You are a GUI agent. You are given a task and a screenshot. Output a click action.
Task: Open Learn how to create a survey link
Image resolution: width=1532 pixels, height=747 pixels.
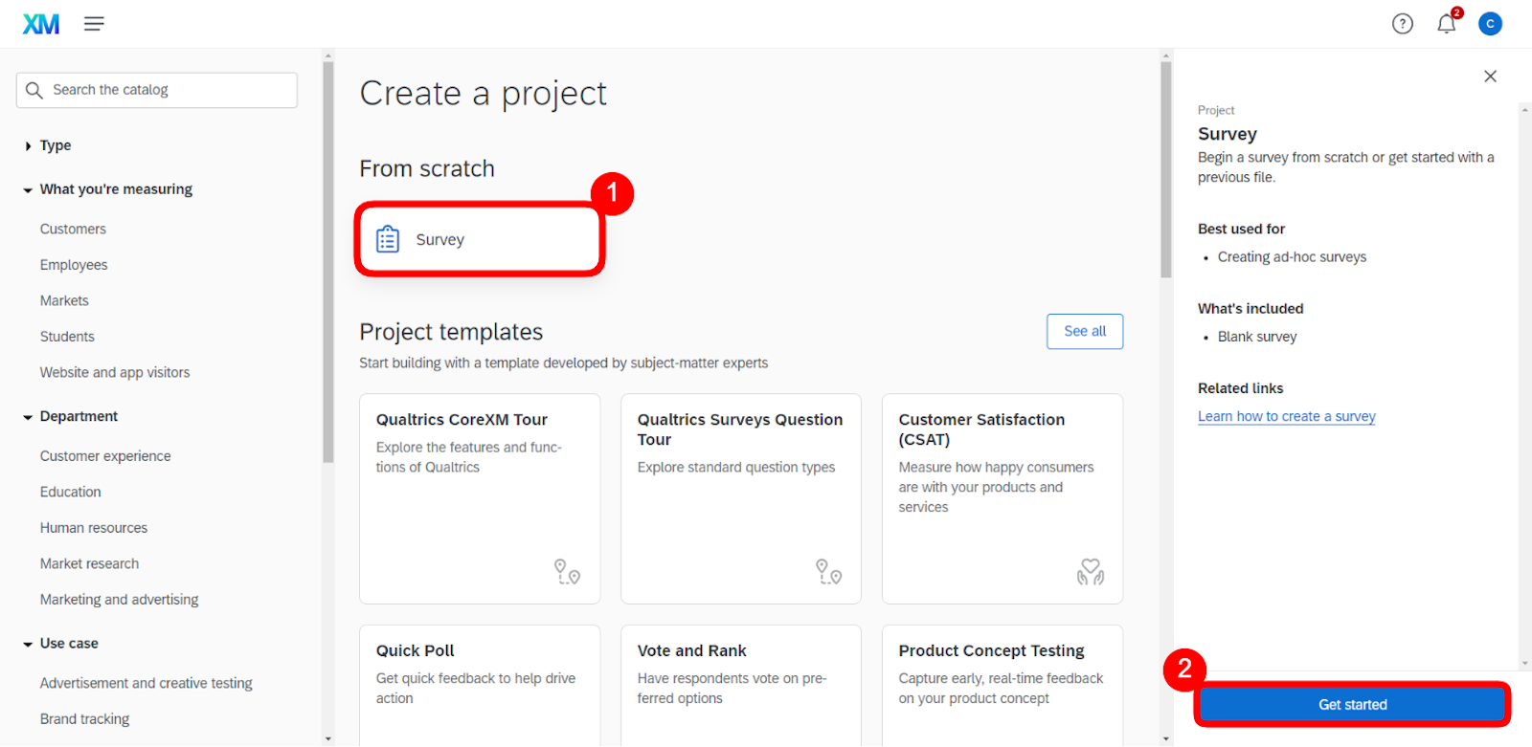pos(1286,417)
